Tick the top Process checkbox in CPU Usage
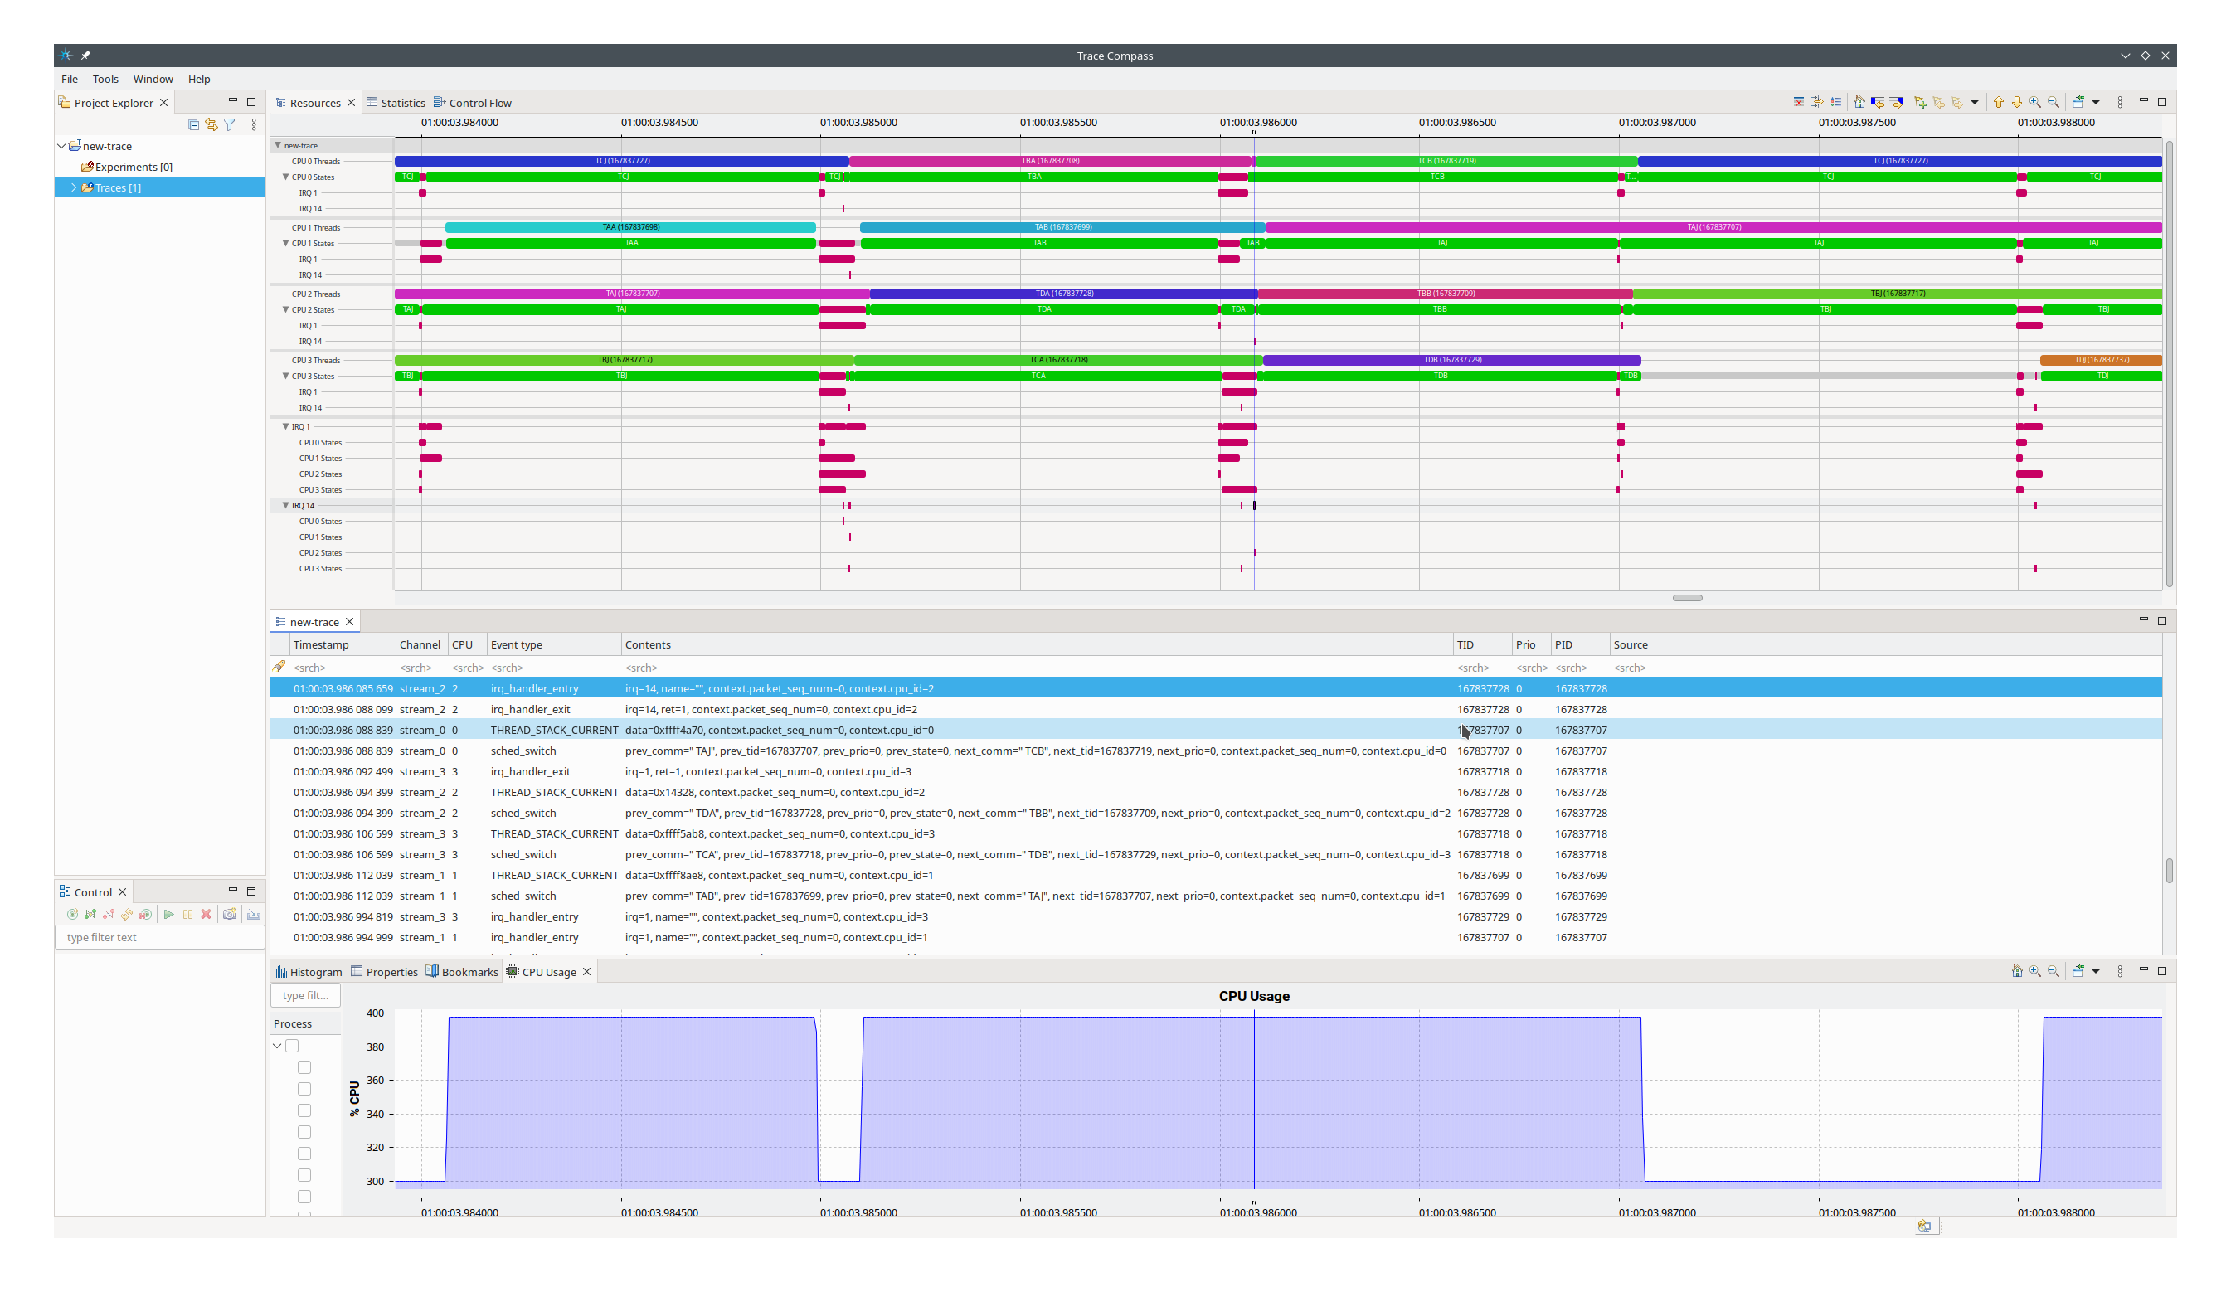This screenshot has width=2231, height=1302. (x=292, y=1047)
